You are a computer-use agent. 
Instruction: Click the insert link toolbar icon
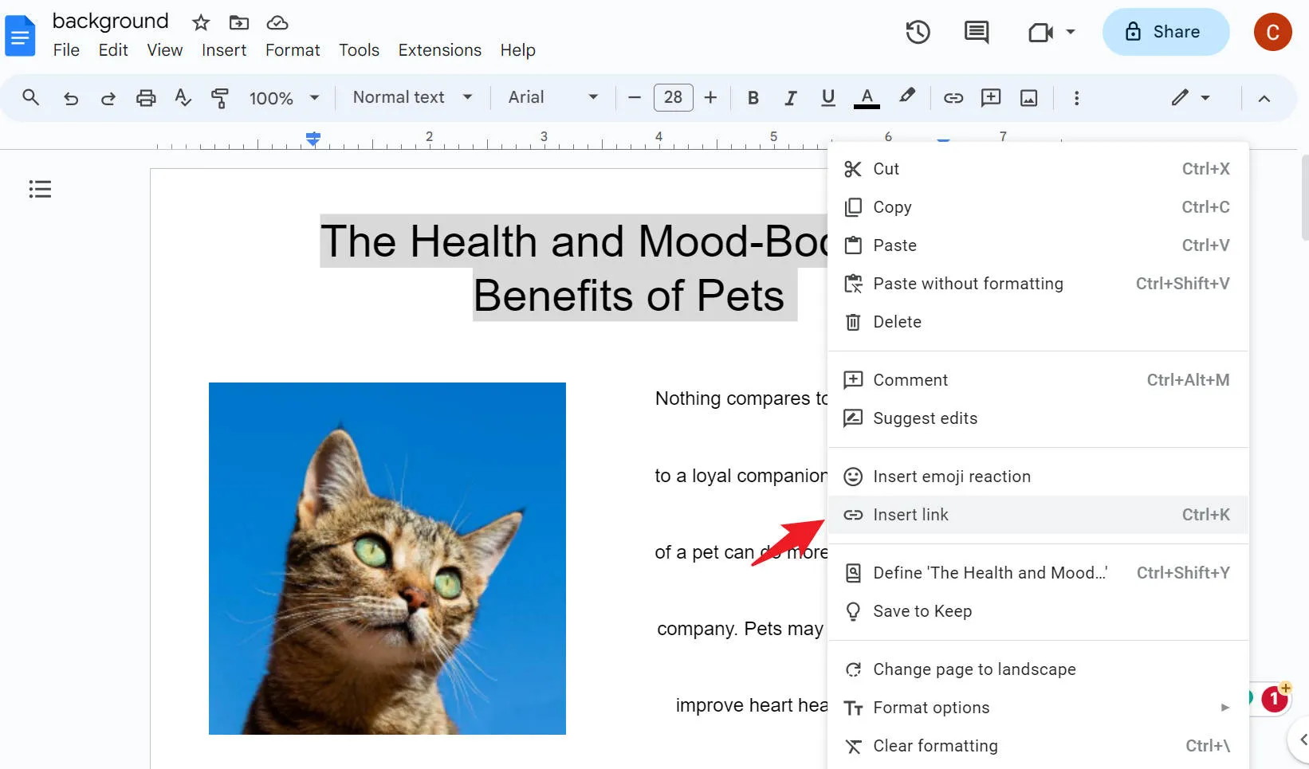[x=953, y=97]
